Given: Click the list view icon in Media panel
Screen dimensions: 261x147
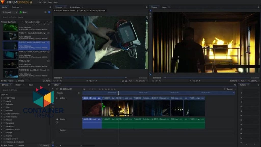Looking at the screenshot, I should tap(45, 12).
